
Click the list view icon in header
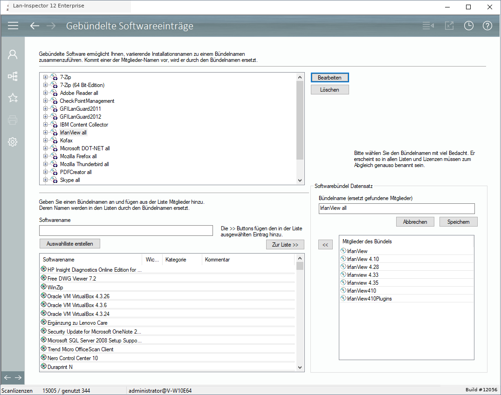click(428, 26)
